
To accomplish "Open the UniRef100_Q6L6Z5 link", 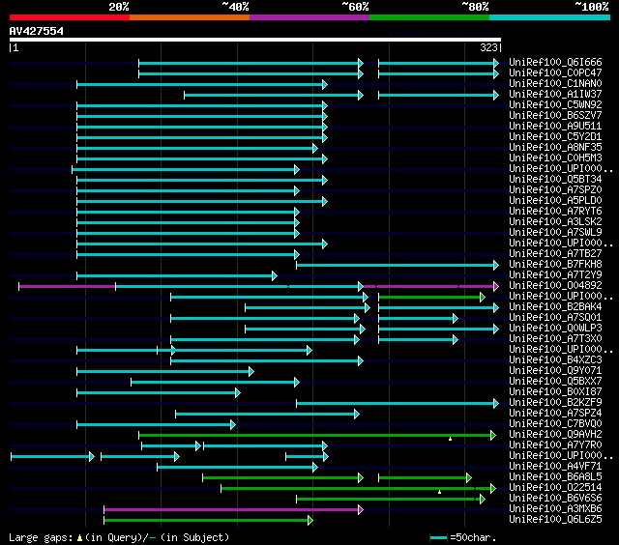I will point(555,520).
